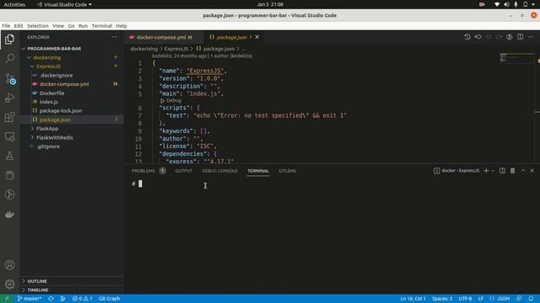Switch to PROBLEMS panel tab
This screenshot has width=540, height=303.
click(143, 171)
